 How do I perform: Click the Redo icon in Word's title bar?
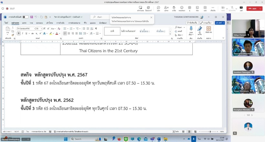42,17
